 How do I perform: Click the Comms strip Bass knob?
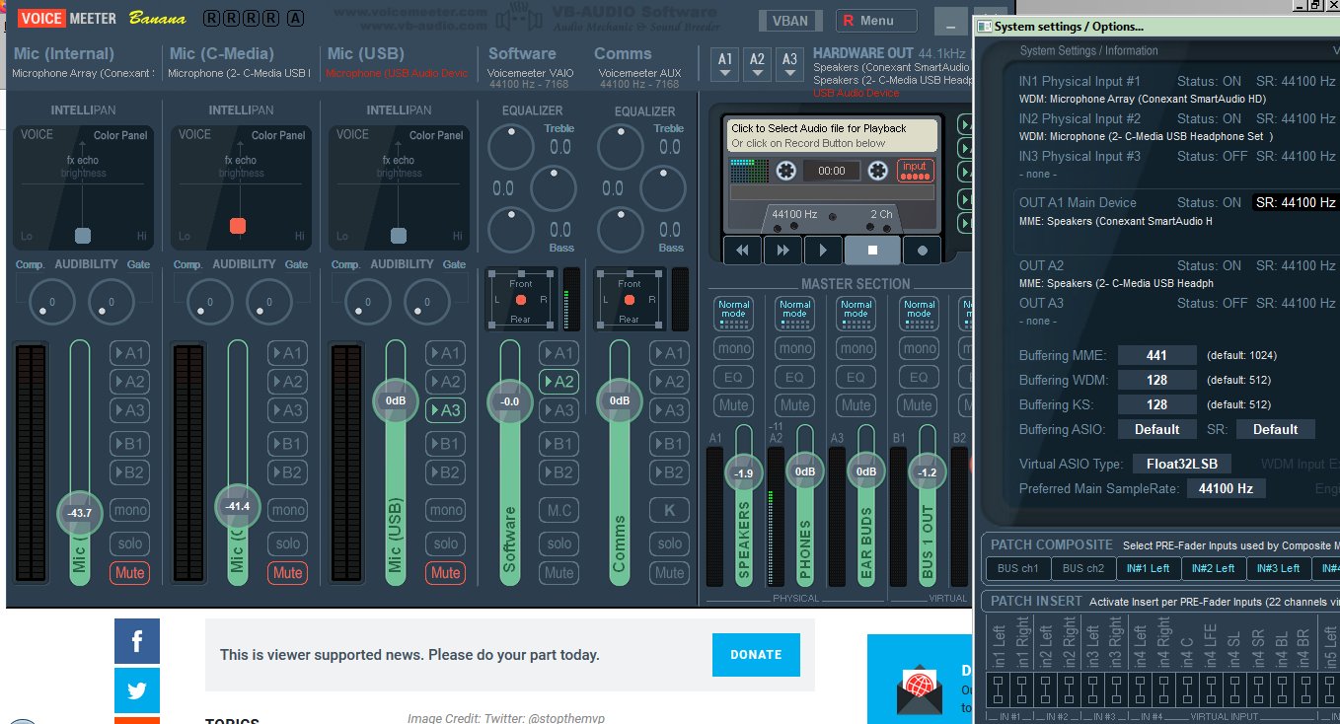pos(620,230)
